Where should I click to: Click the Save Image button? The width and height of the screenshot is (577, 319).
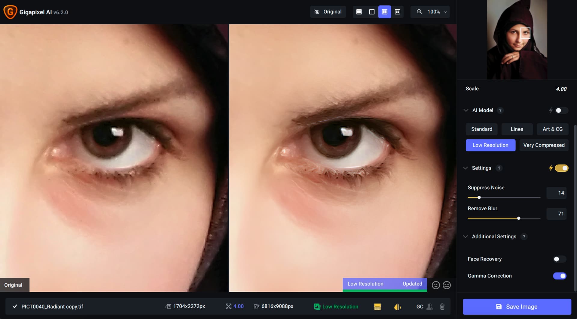[517, 307]
